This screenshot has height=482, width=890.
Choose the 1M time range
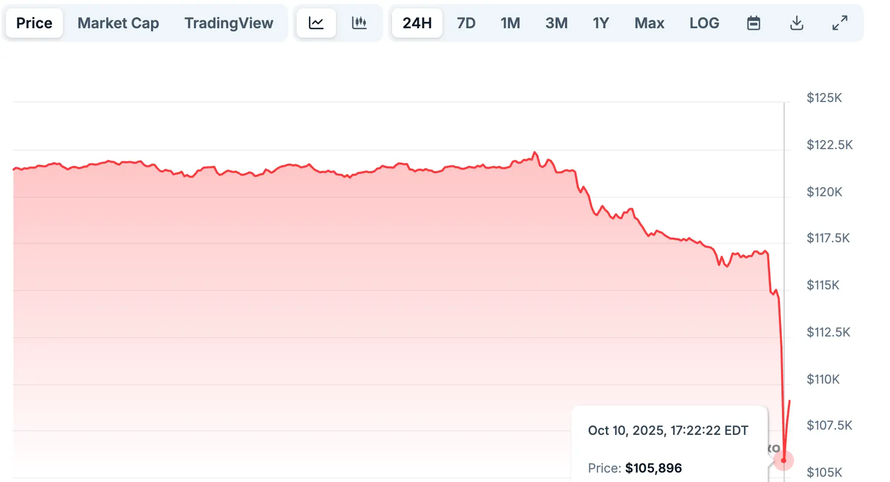[510, 23]
